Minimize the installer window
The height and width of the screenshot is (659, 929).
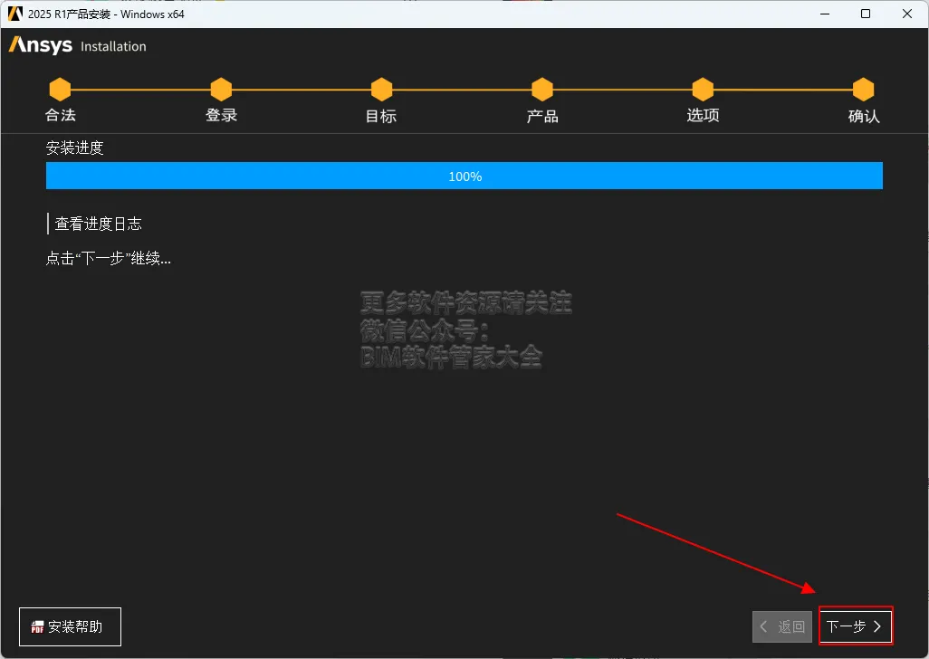(x=824, y=14)
